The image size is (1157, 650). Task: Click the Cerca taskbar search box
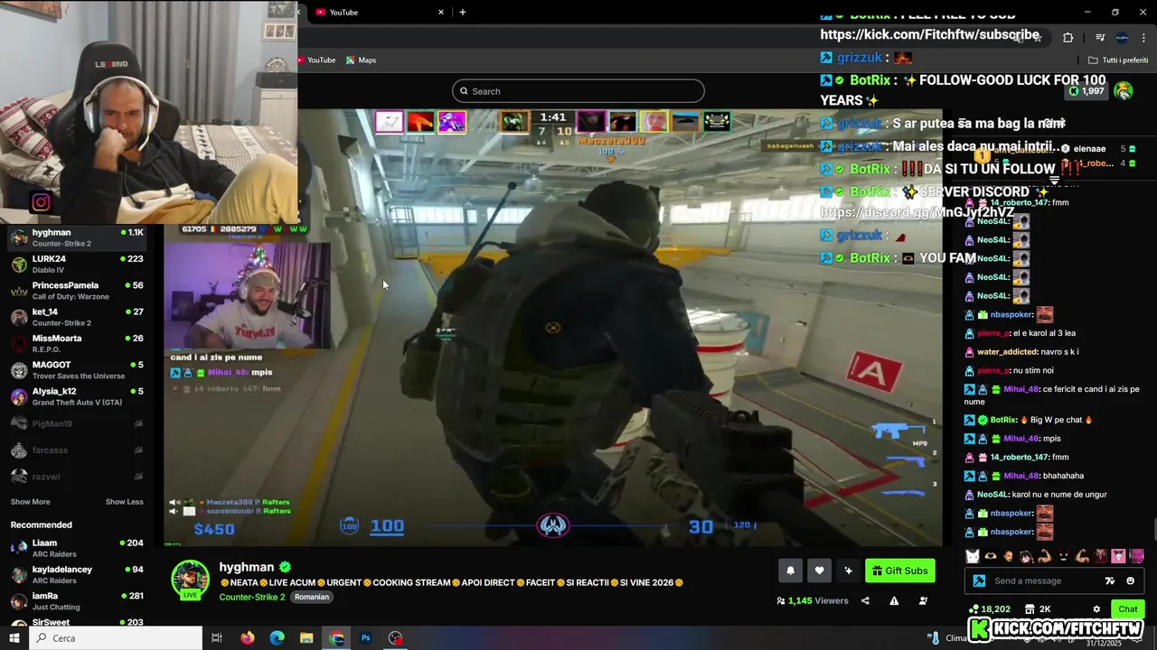point(116,638)
